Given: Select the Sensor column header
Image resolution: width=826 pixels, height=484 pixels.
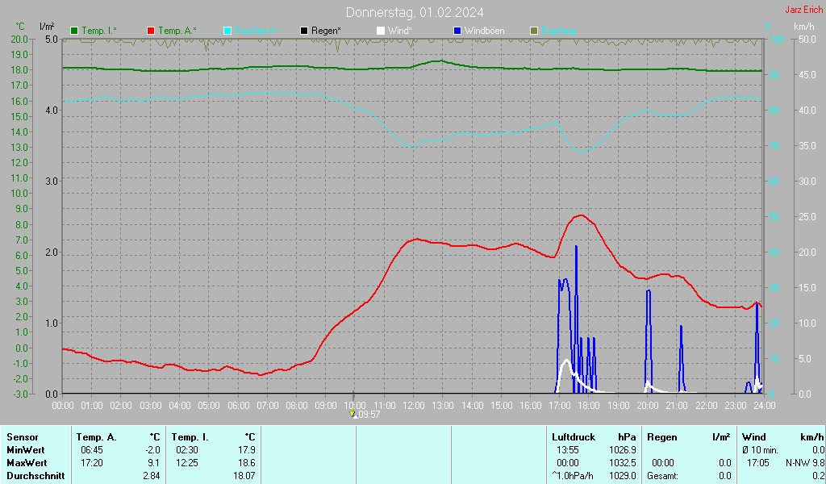Looking at the screenshot, I should (x=23, y=436).
